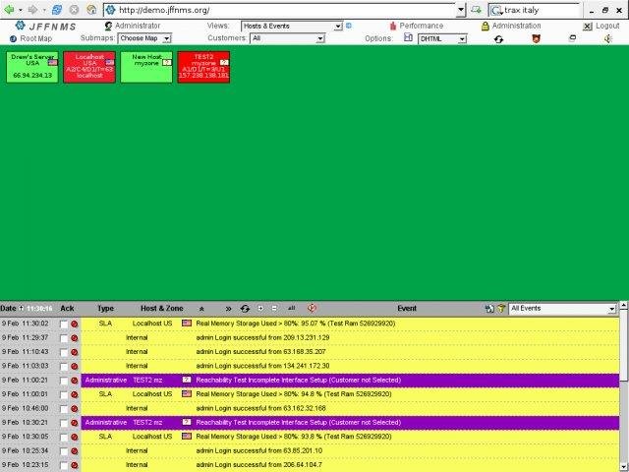The height and width of the screenshot is (472, 629).
Task: Open the red TEST2 myzone host box
Action: click(x=203, y=67)
